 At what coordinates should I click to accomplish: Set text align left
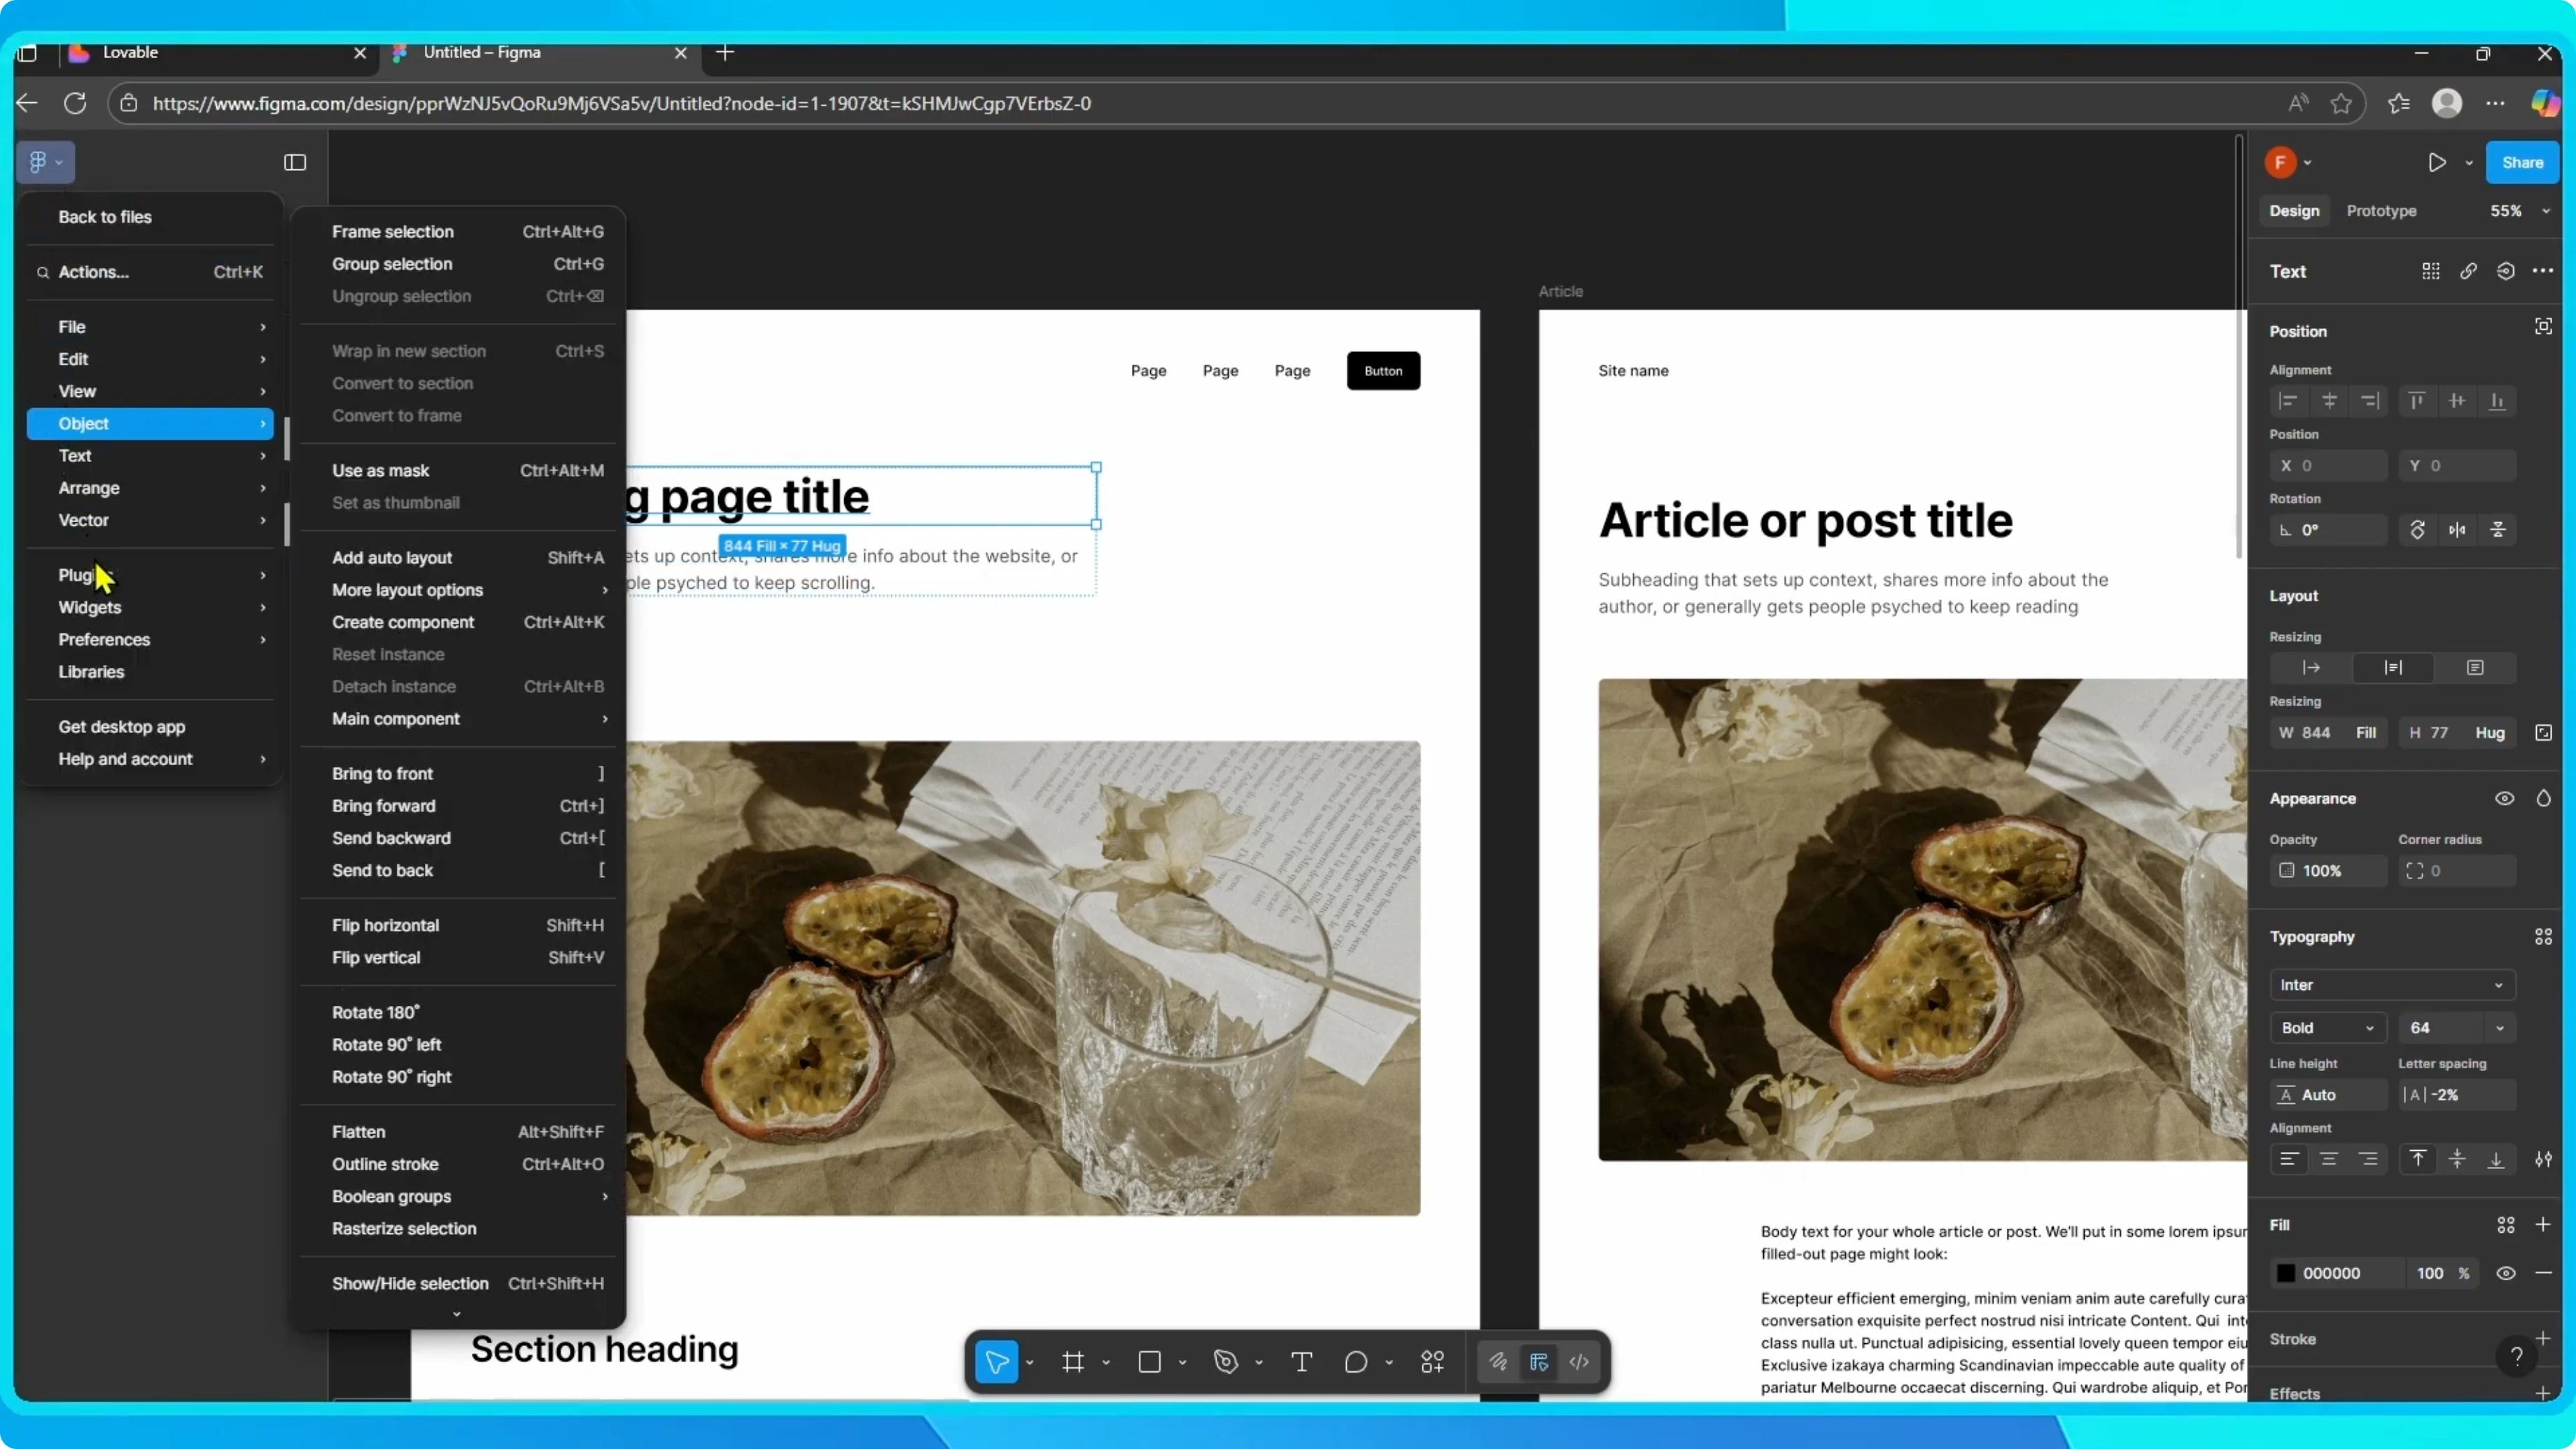2288,1159
